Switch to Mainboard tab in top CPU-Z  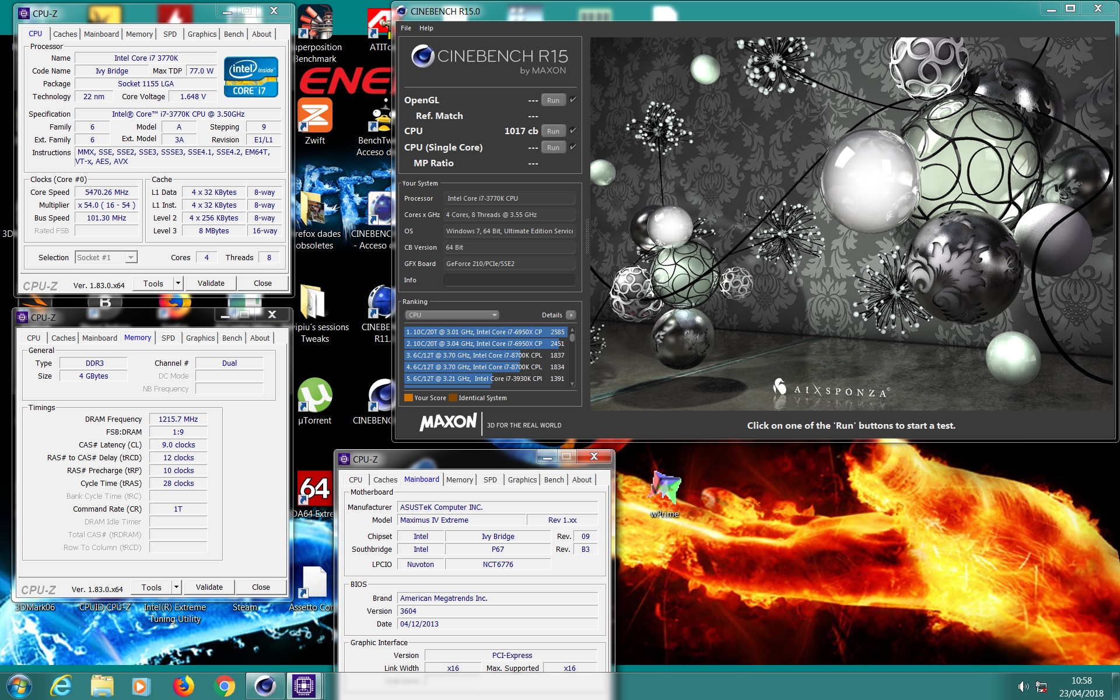[101, 34]
